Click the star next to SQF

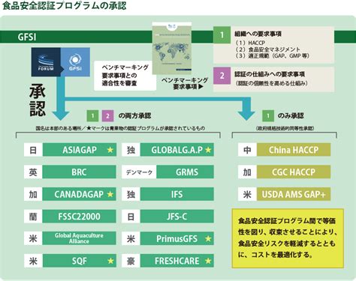pyautogui.click(x=110, y=261)
